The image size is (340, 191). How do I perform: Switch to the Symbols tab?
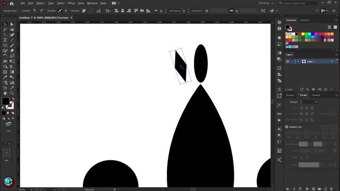tap(316, 95)
